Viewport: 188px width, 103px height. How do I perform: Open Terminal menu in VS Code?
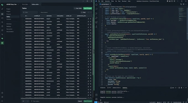pos(124,1)
